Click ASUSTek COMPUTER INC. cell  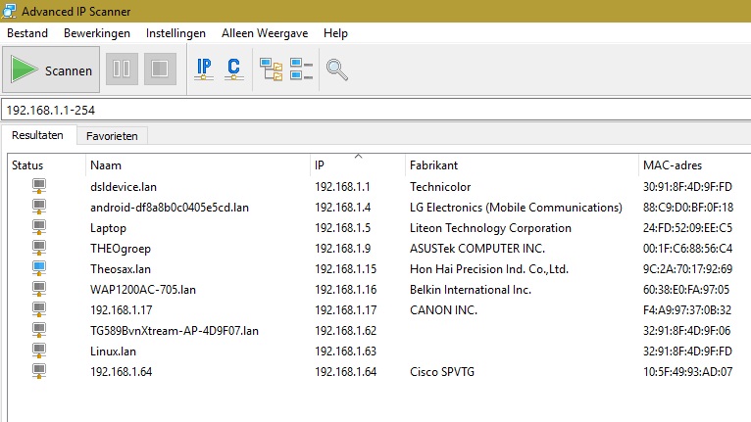pos(477,249)
